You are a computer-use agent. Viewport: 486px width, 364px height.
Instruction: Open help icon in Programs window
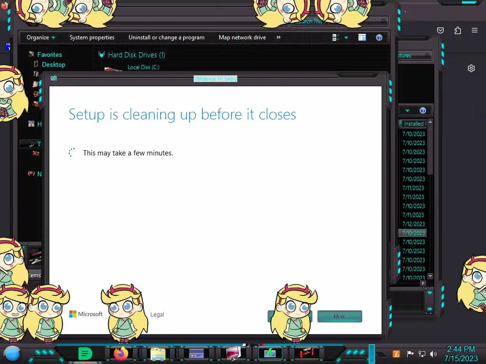click(x=423, y=110)
